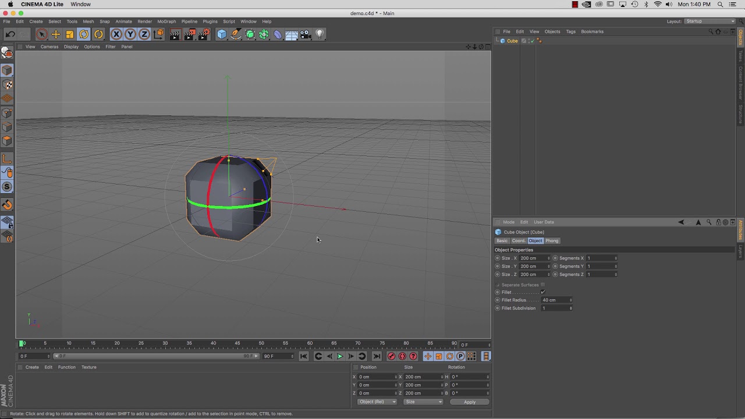This screenshot has width=745, height=419.
Task: Click Segments X stepper arrows
Action: 616,258
